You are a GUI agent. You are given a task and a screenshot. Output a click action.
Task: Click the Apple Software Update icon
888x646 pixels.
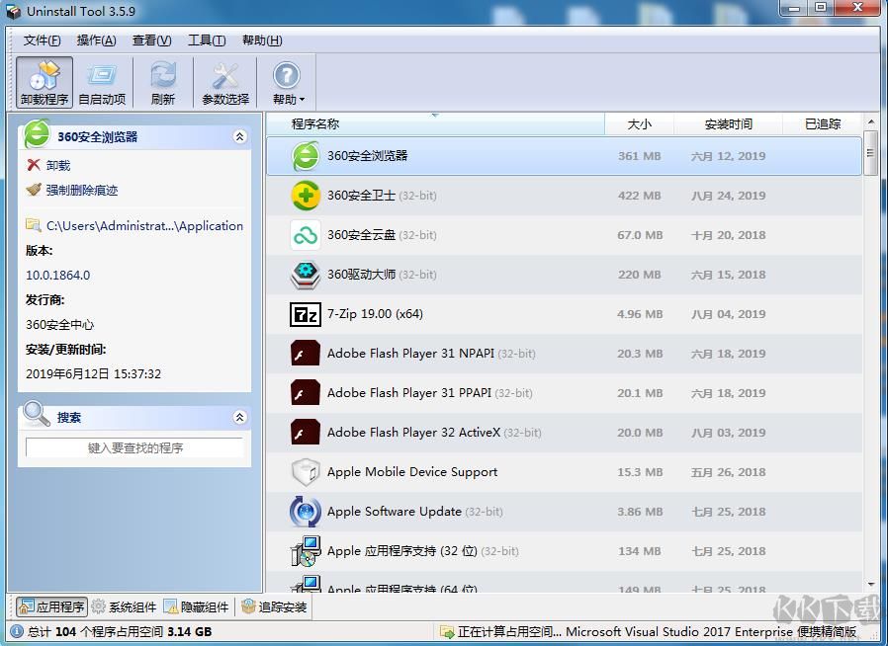(306, 512)
